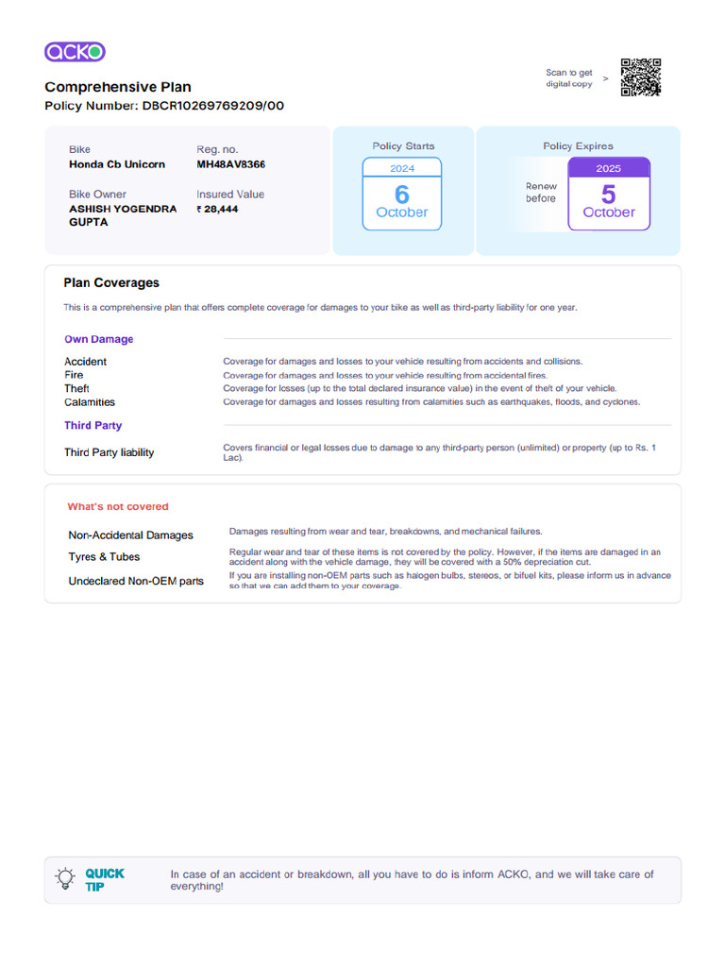Click the 2025 year on expiry calendar
Screen dimensions: 725x967
(609, 168)
